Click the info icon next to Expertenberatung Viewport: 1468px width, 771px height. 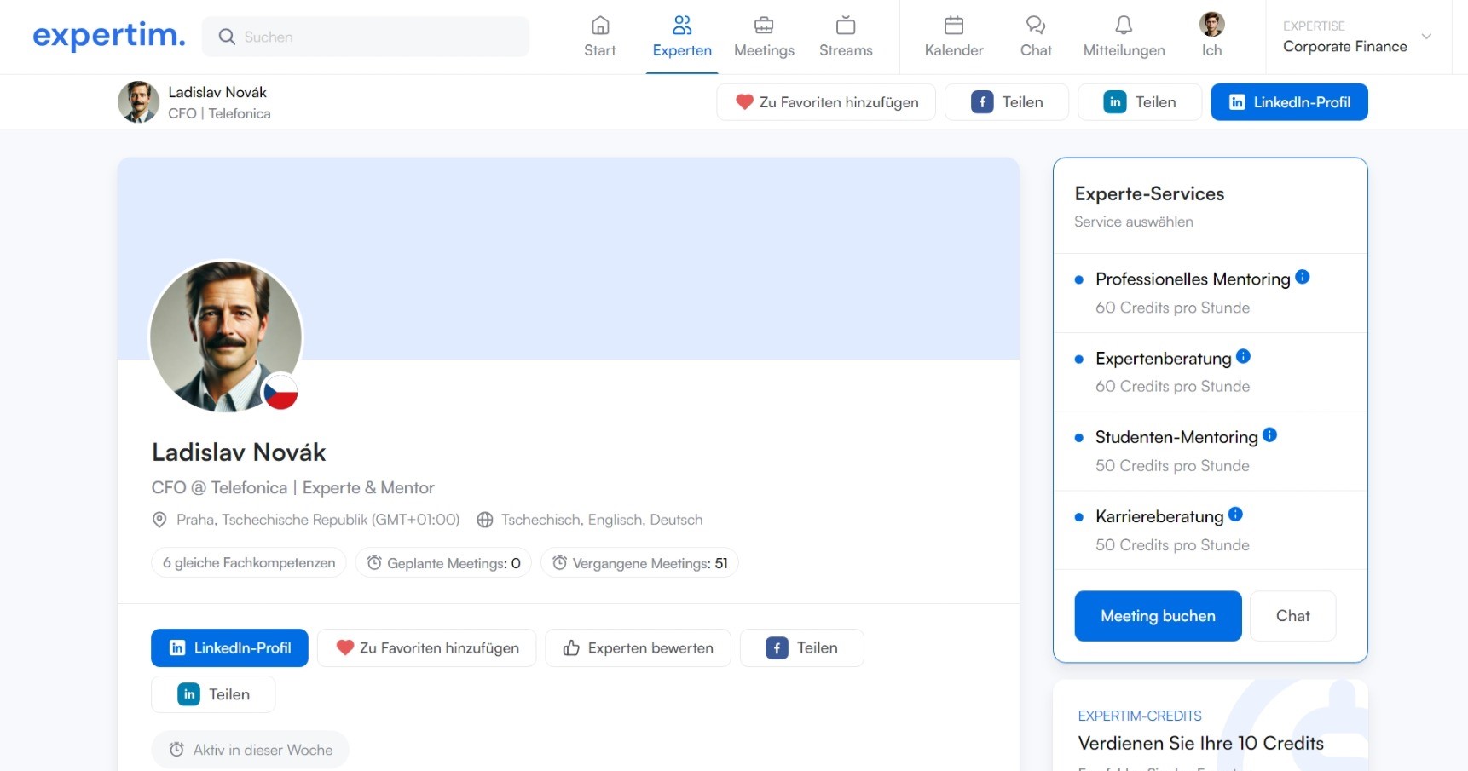[x=1243, y=356]
